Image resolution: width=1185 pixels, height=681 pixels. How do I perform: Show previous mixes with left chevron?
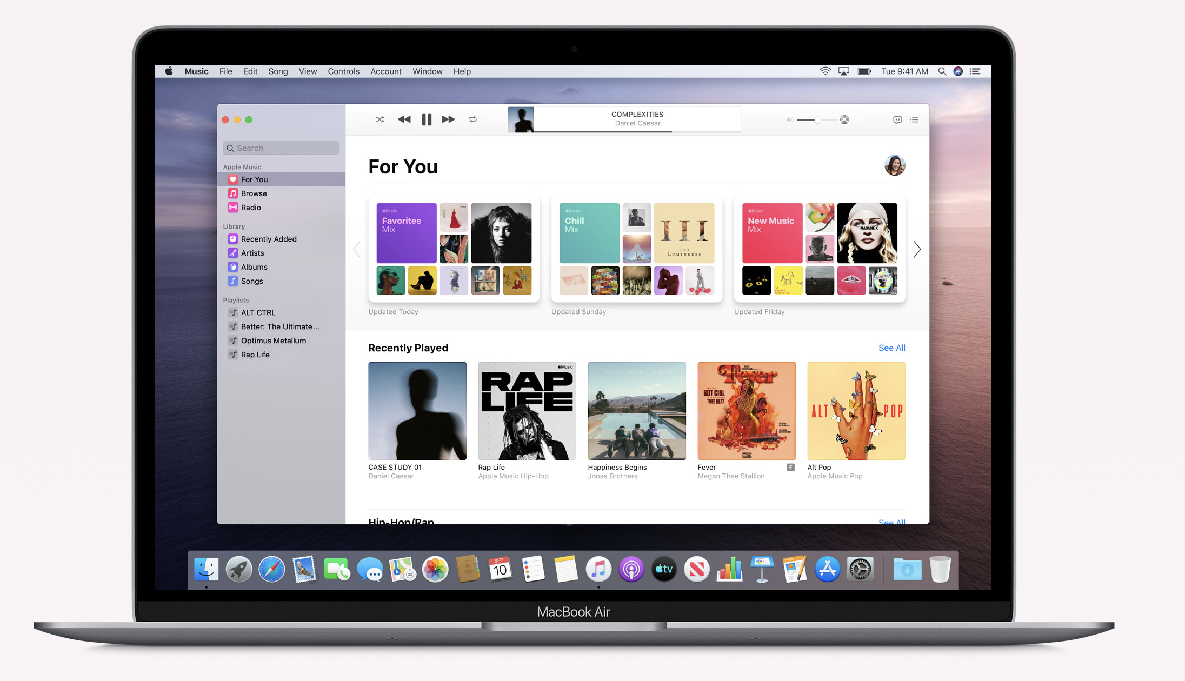(357, 249)
